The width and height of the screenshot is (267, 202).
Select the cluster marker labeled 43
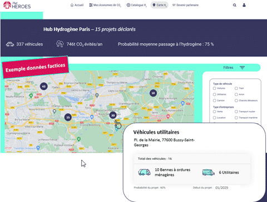[44, 87]
